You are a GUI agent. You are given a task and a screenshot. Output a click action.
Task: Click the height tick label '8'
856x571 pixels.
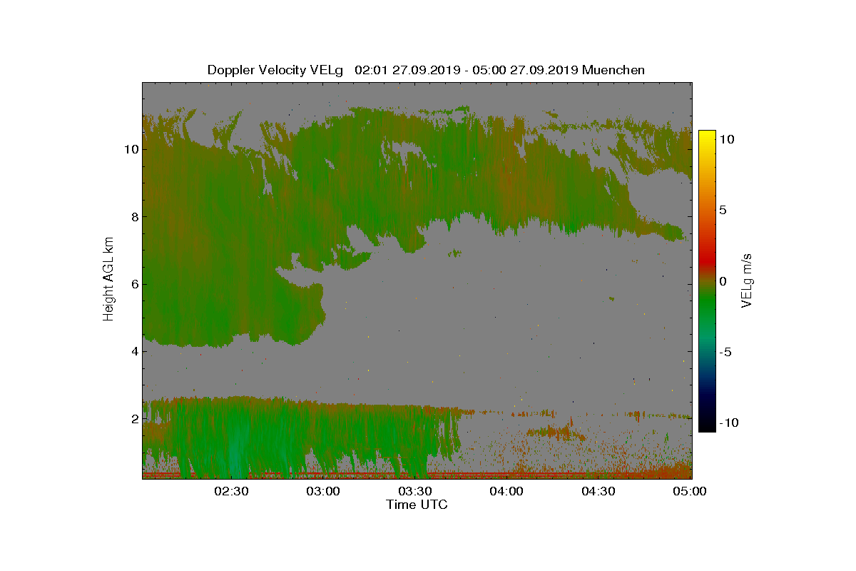pyautogui.click(x=133, y=217)
